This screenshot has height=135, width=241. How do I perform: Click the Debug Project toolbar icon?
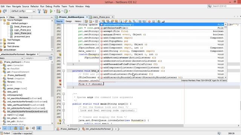[x=58, y=11]
